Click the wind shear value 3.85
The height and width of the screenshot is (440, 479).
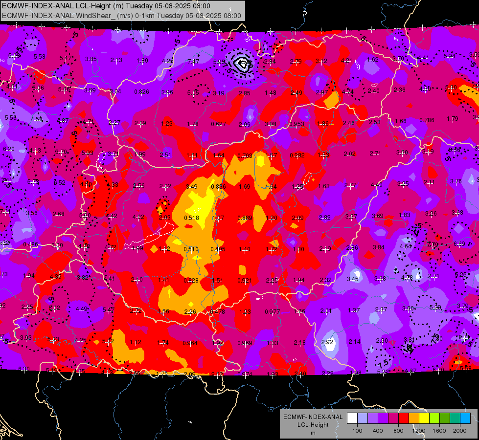pyautogui.click(x=91, y=59)
